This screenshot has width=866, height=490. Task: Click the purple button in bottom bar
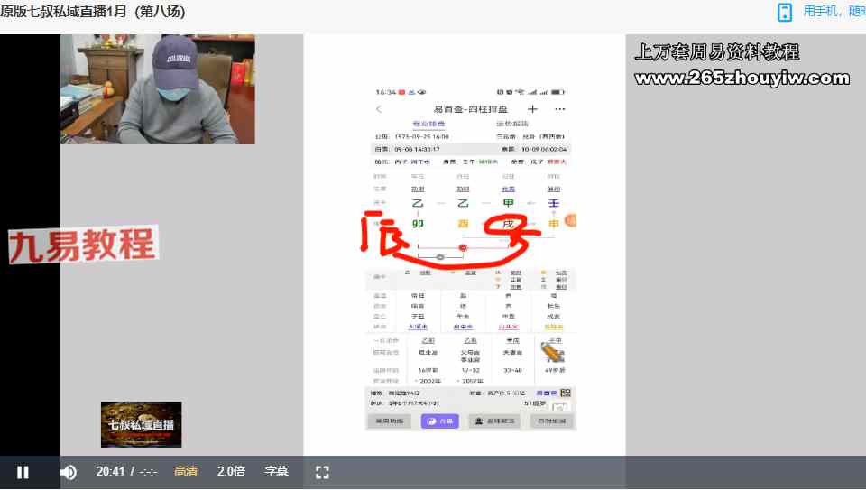(440, 421)
